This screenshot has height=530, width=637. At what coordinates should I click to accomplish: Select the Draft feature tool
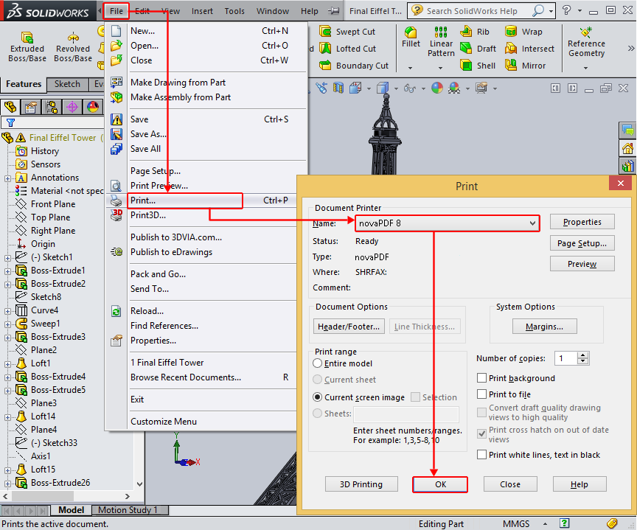(478, 49)
